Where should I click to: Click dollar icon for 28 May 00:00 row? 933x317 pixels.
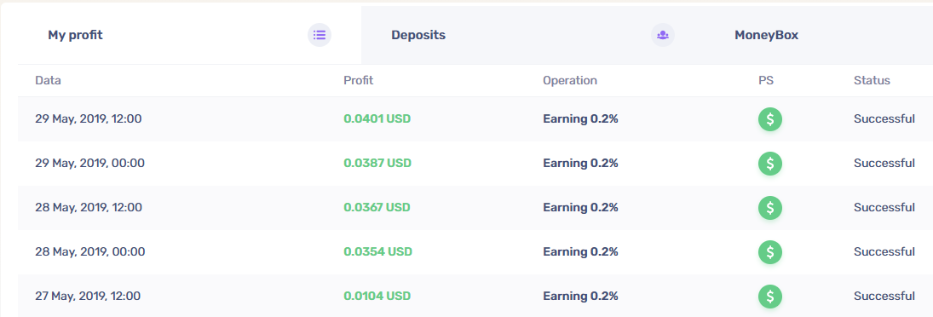[x=770, y=252]
